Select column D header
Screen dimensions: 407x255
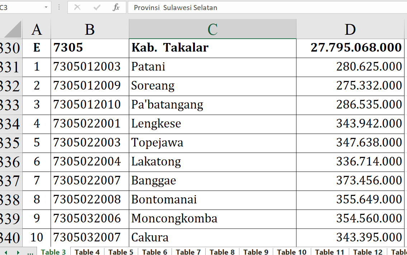(x=350, y=29)
